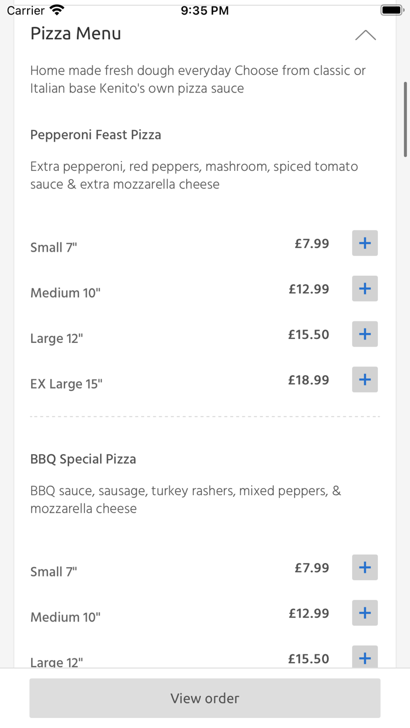The height and width of the screenshot is (728, 410).
Task: Add EX Large 15" Pepperoni Feast Pizza
Action: click(364, 380)
